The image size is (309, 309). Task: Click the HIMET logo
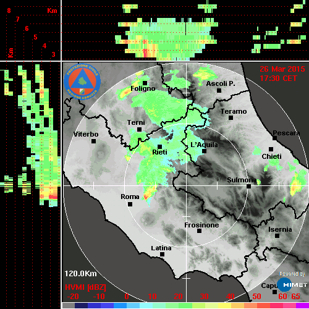292,285
